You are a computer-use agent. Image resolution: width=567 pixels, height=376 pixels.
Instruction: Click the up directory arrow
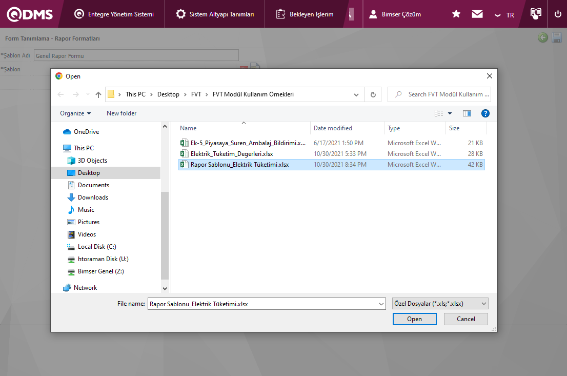[x=98, y=94]
